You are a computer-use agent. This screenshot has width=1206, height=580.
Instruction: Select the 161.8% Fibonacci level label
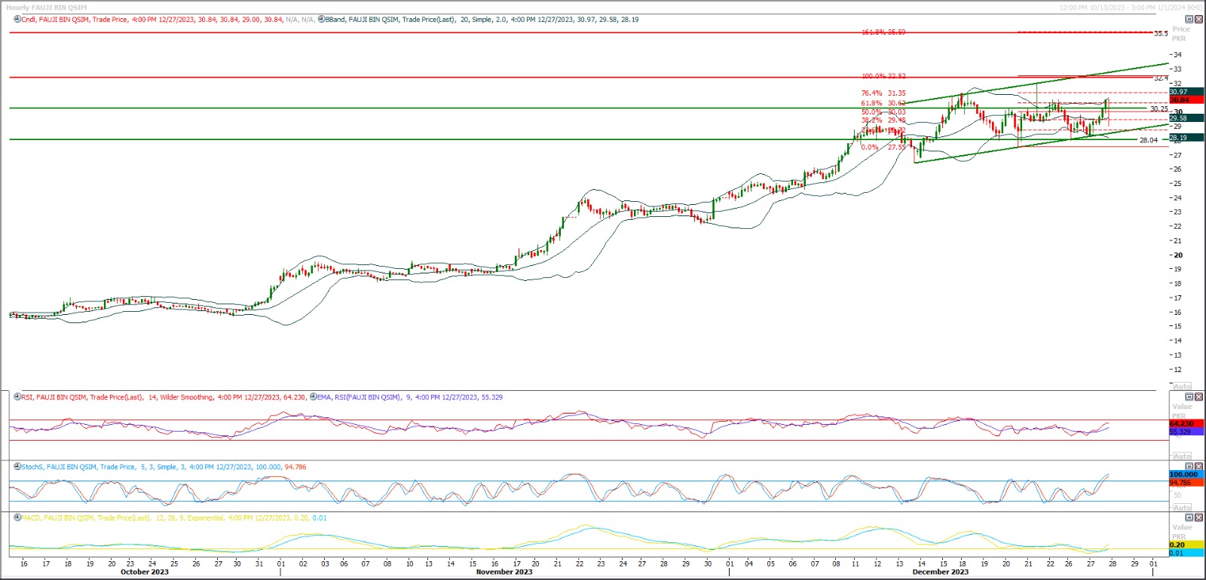point(883,32)
